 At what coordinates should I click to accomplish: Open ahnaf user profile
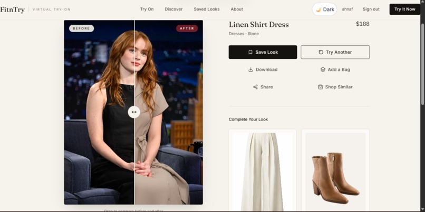click(x=347, y=9)
